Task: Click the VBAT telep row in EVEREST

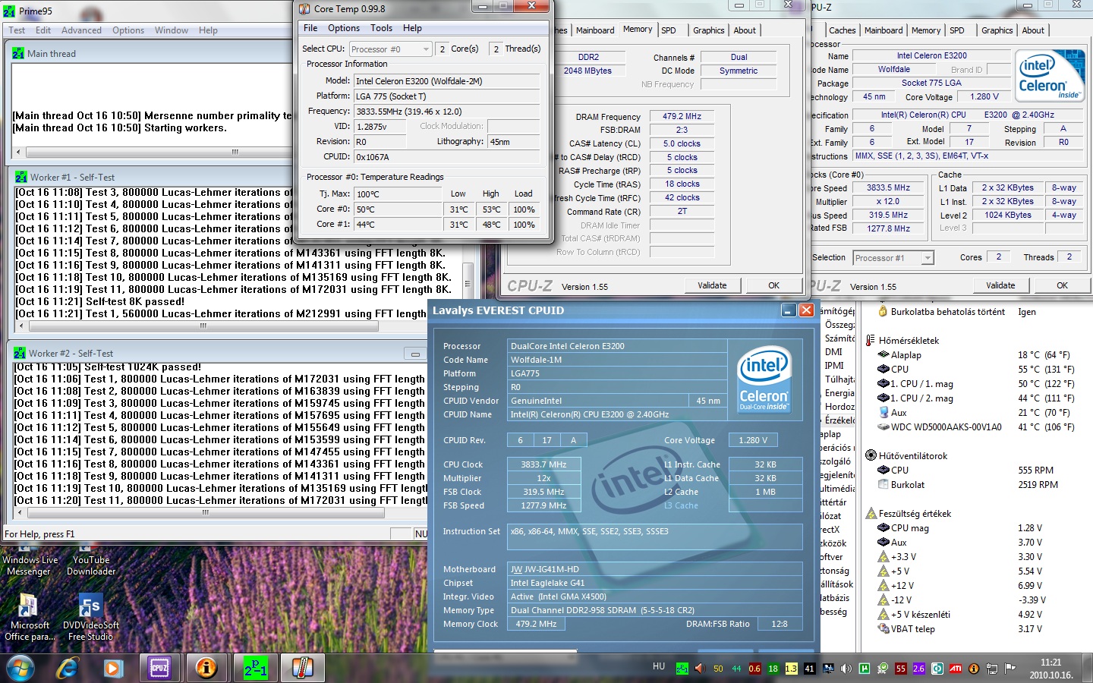Action: coord(961,628)
